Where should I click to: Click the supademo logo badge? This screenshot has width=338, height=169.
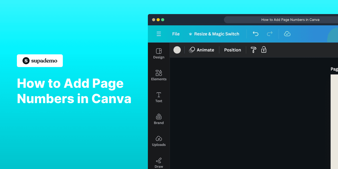[40, 61]
